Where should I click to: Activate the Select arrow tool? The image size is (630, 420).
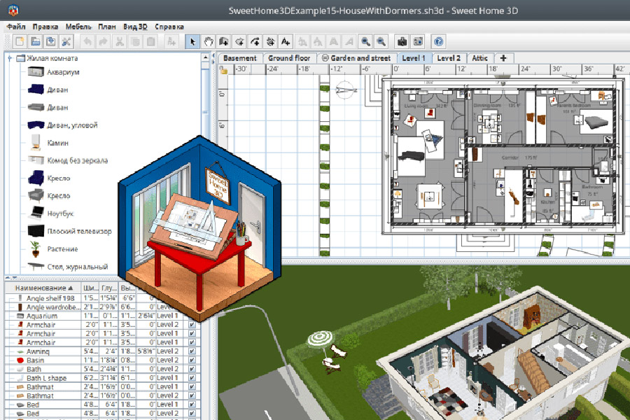click(x=192, y=41)
